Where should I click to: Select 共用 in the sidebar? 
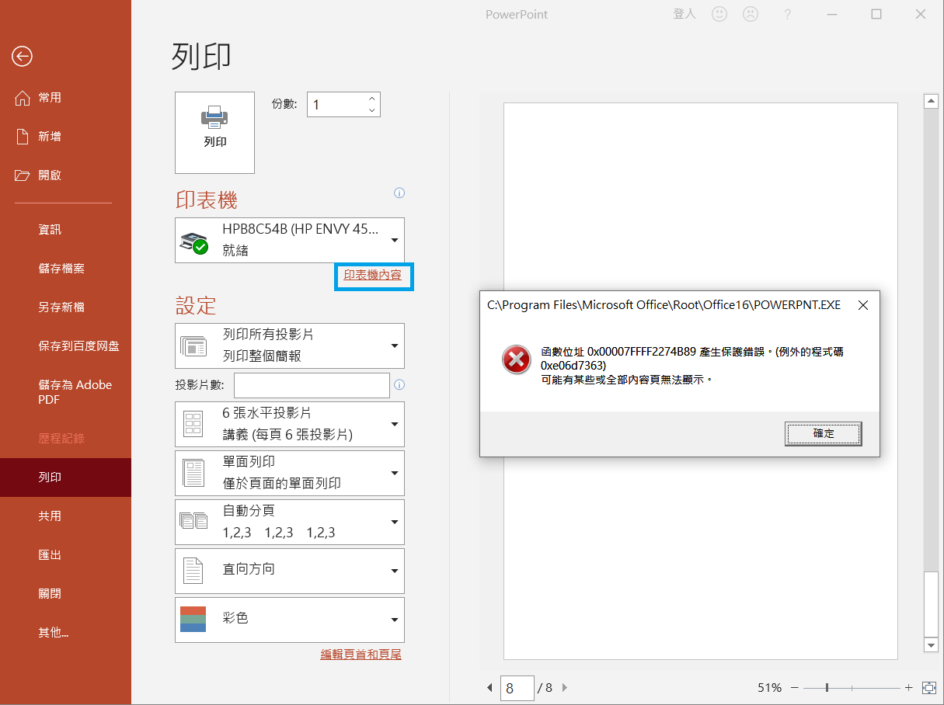pyautogui.click(x=65, y=516)
